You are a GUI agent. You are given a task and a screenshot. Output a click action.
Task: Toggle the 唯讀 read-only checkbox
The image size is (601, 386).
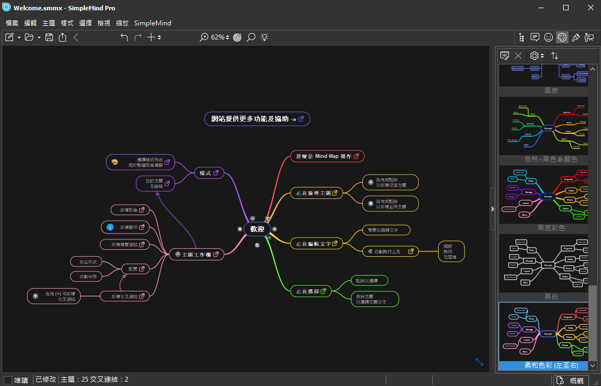pos(8,380)
